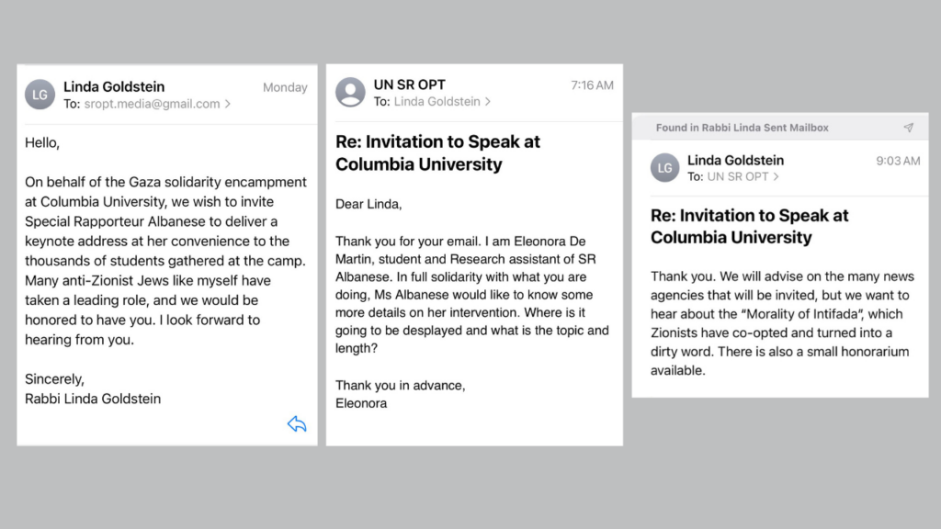
Task: Open the UN SR OPT sender name
Action: tap(409, 84)
